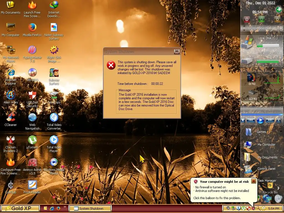Launch Internet Explorer from the desktop
This screenshot has height=213, width=284.
click(x=11, y=77)
